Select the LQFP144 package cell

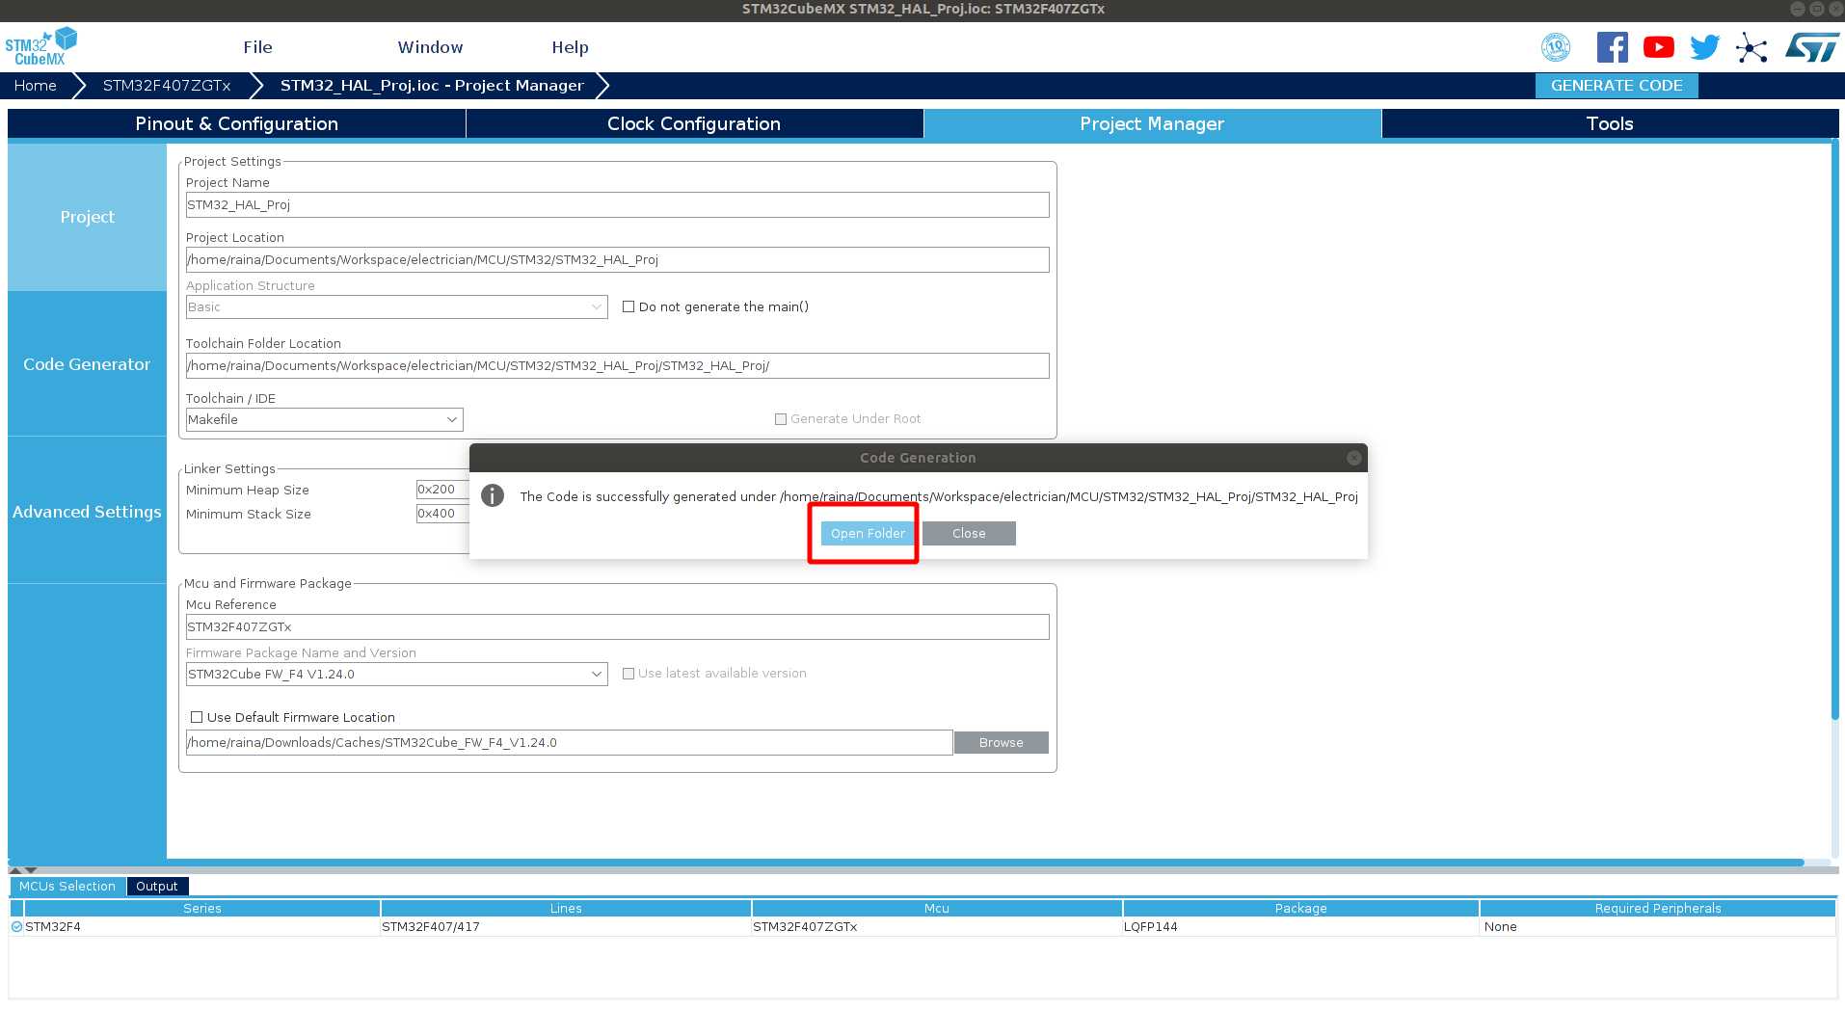point(1300,926)
